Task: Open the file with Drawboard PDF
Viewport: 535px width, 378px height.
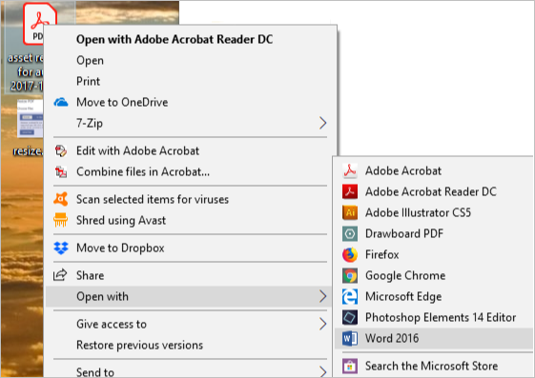Action: tap(434, 234)
